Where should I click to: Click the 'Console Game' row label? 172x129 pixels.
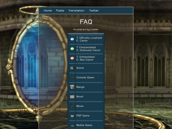coord(85,77)
